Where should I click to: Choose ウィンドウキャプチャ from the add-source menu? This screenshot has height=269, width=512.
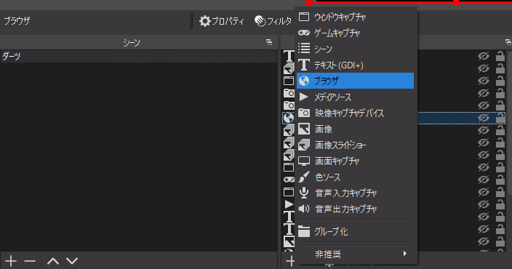pos(355,17)
